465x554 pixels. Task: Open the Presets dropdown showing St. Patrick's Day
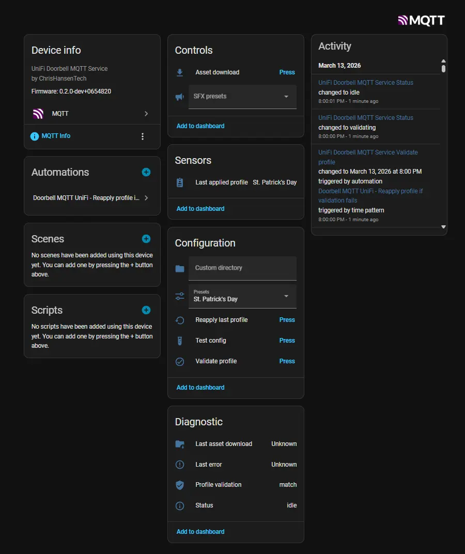(286, 296)
